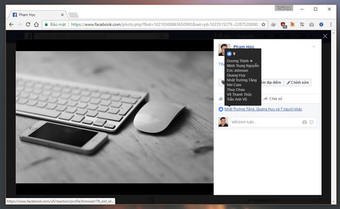Image resolution: width=340 pixels, height=209 pixels.
Task: Close the Phạm Học browser tab
Action: 63,15
